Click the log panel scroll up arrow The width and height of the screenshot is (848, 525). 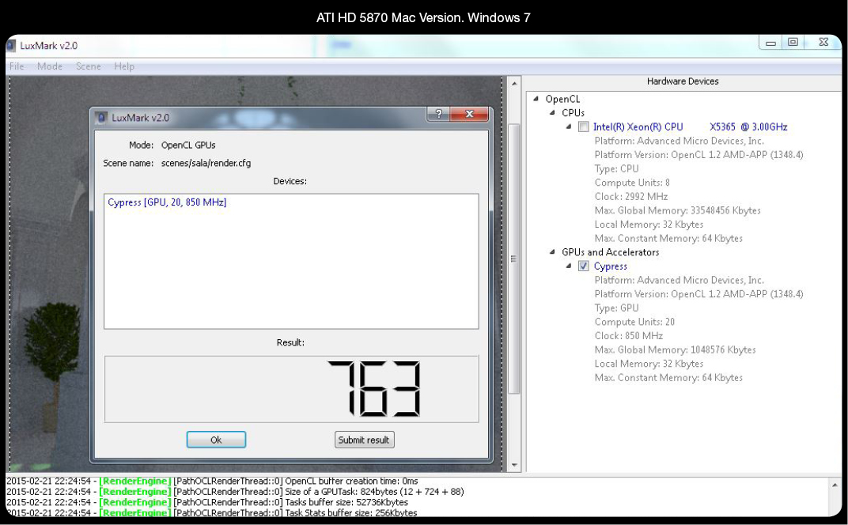point(835,485)
